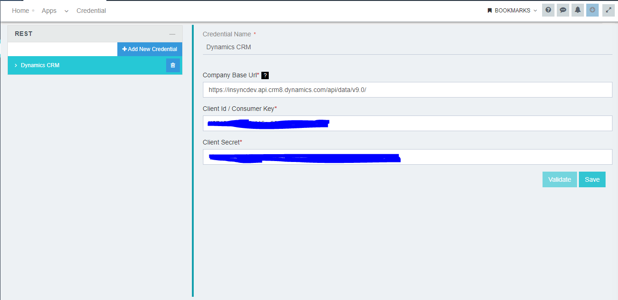Click the download arrow icon in the top bar
Image resolution: width=618 pixels, height=300 pixels.
(592, 10)
